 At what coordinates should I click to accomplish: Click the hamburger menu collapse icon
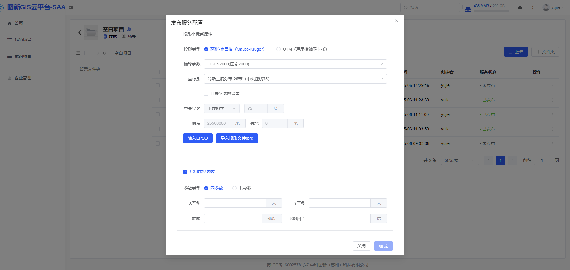[71, 7]
